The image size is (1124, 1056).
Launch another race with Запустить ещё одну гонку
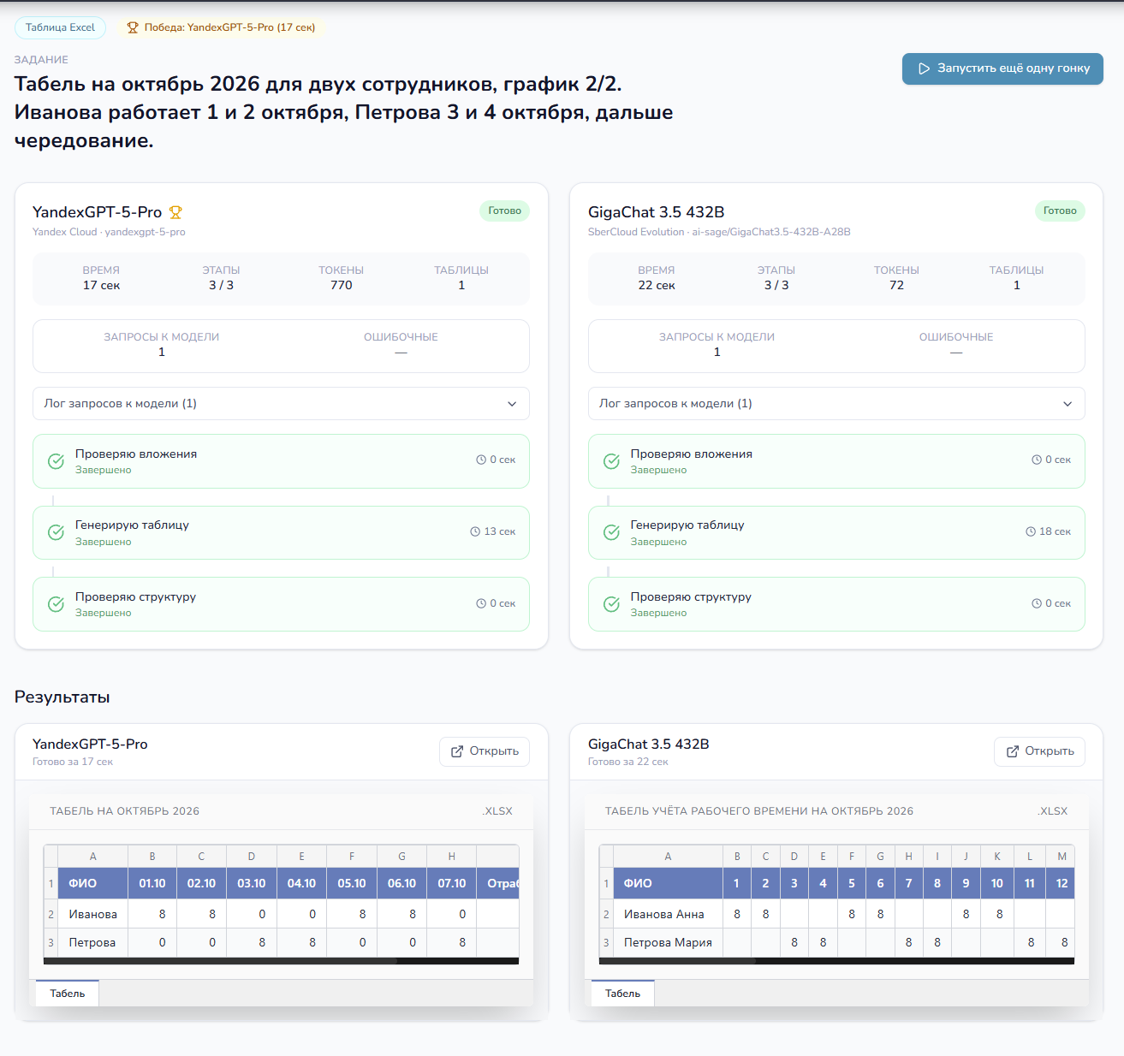(1002, 68)
